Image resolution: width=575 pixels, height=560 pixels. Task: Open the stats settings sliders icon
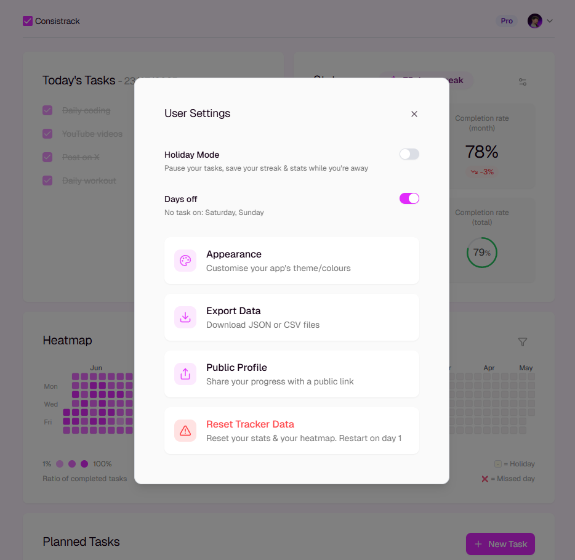tap(523, 82)
